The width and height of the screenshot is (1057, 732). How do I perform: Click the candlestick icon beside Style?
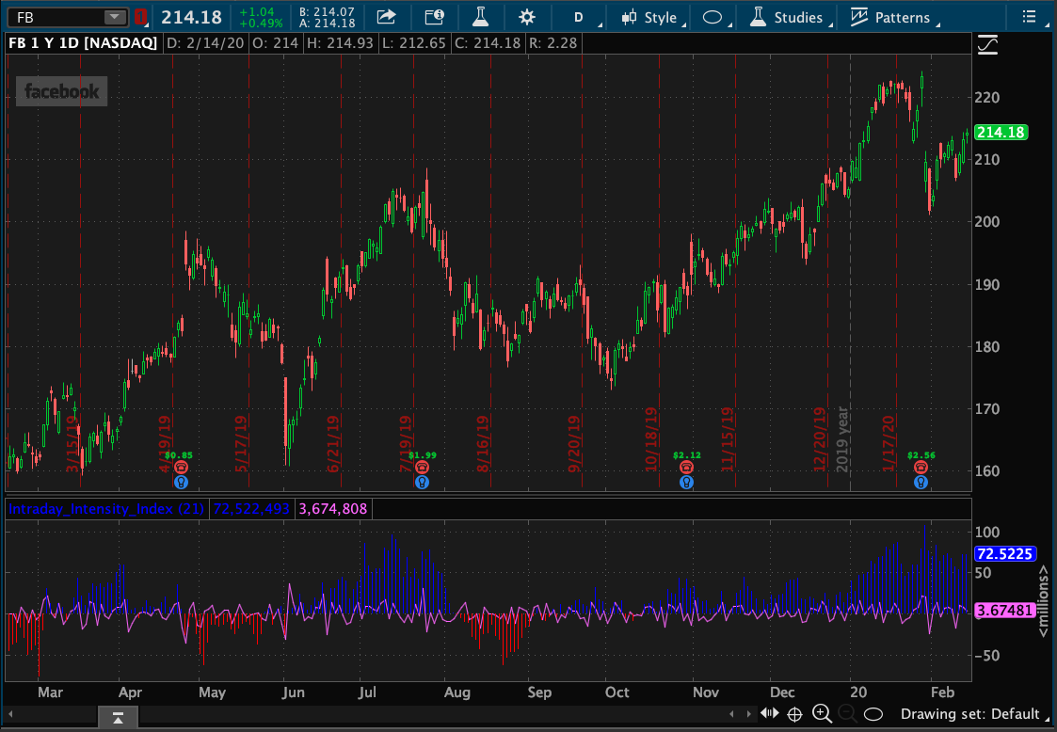[629, 18]
